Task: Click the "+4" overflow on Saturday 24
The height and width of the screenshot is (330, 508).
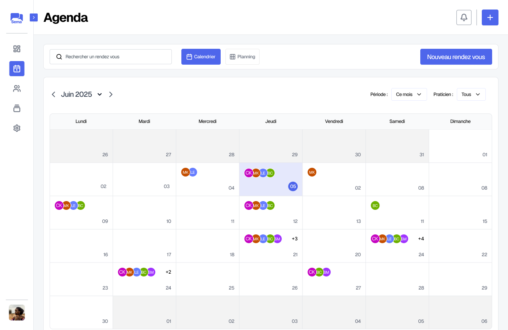Action: [x=421, y=239]
